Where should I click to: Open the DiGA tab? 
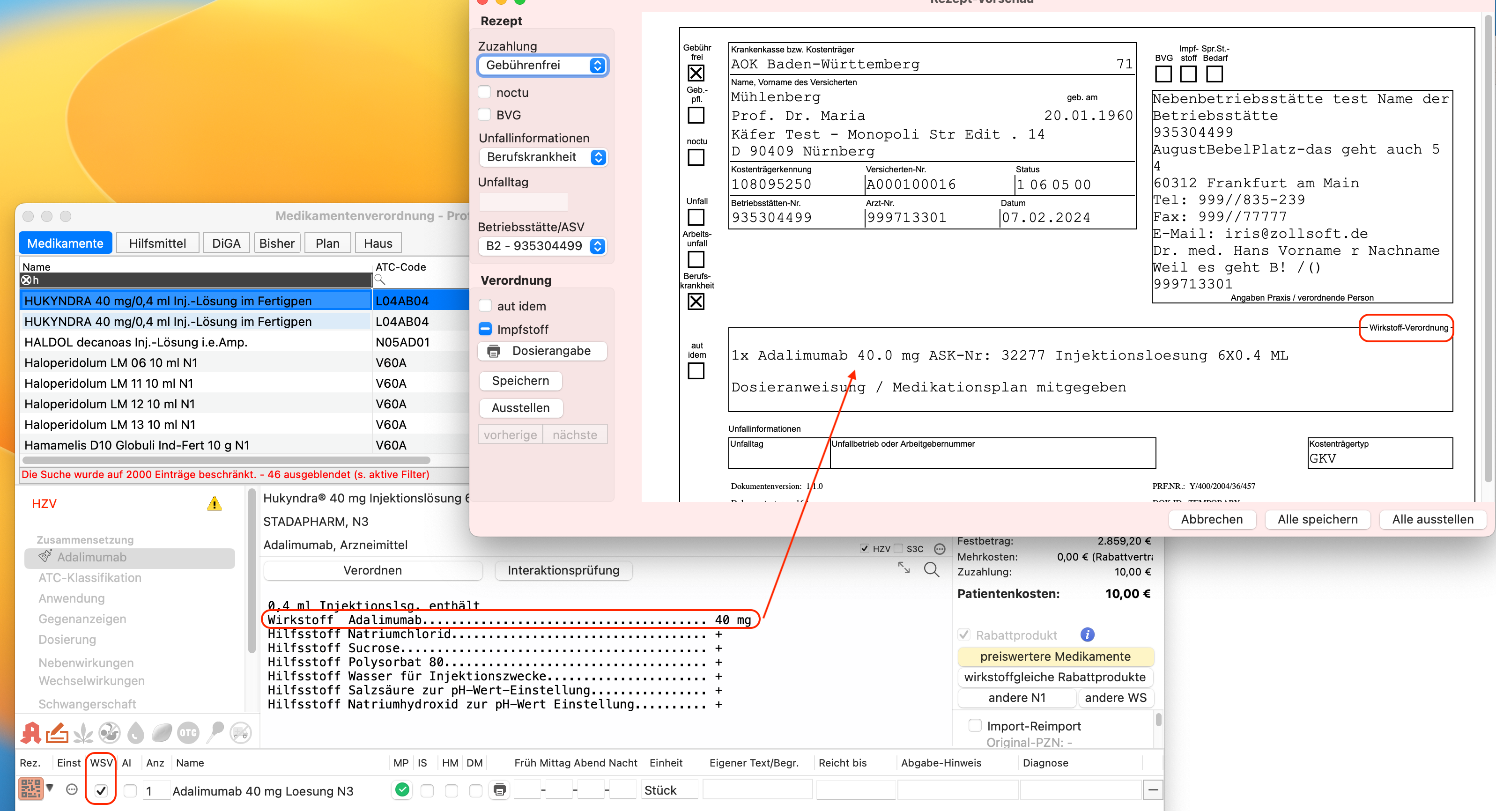pyautogui.click(x=227, y=243)
